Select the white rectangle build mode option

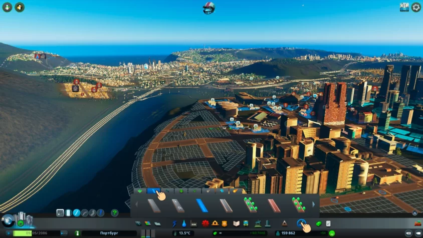[x=69, y=213]
